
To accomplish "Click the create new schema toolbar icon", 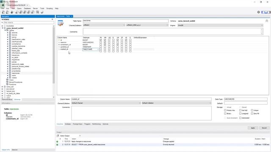I will pos(17,12).
